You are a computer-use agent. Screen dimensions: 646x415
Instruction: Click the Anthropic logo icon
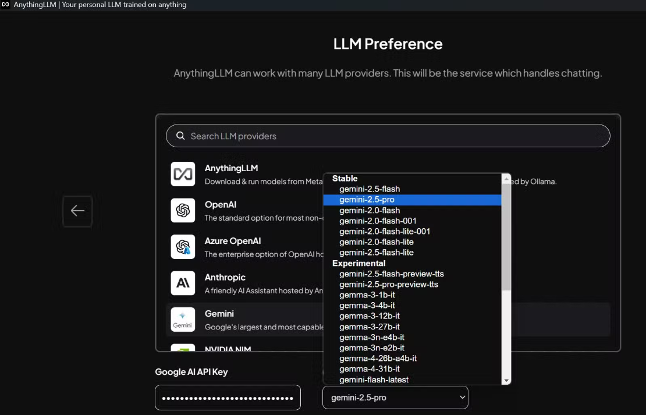pos(183,283)
